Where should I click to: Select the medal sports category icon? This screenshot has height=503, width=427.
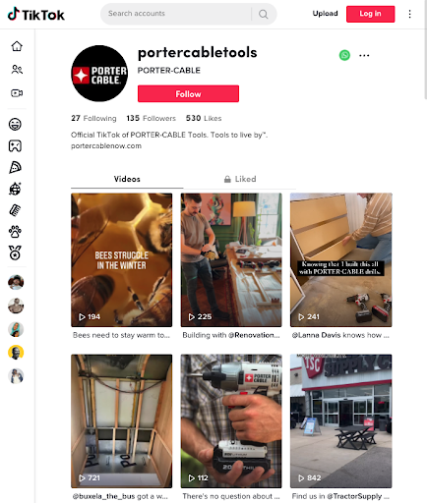click(x=15, y=253)
